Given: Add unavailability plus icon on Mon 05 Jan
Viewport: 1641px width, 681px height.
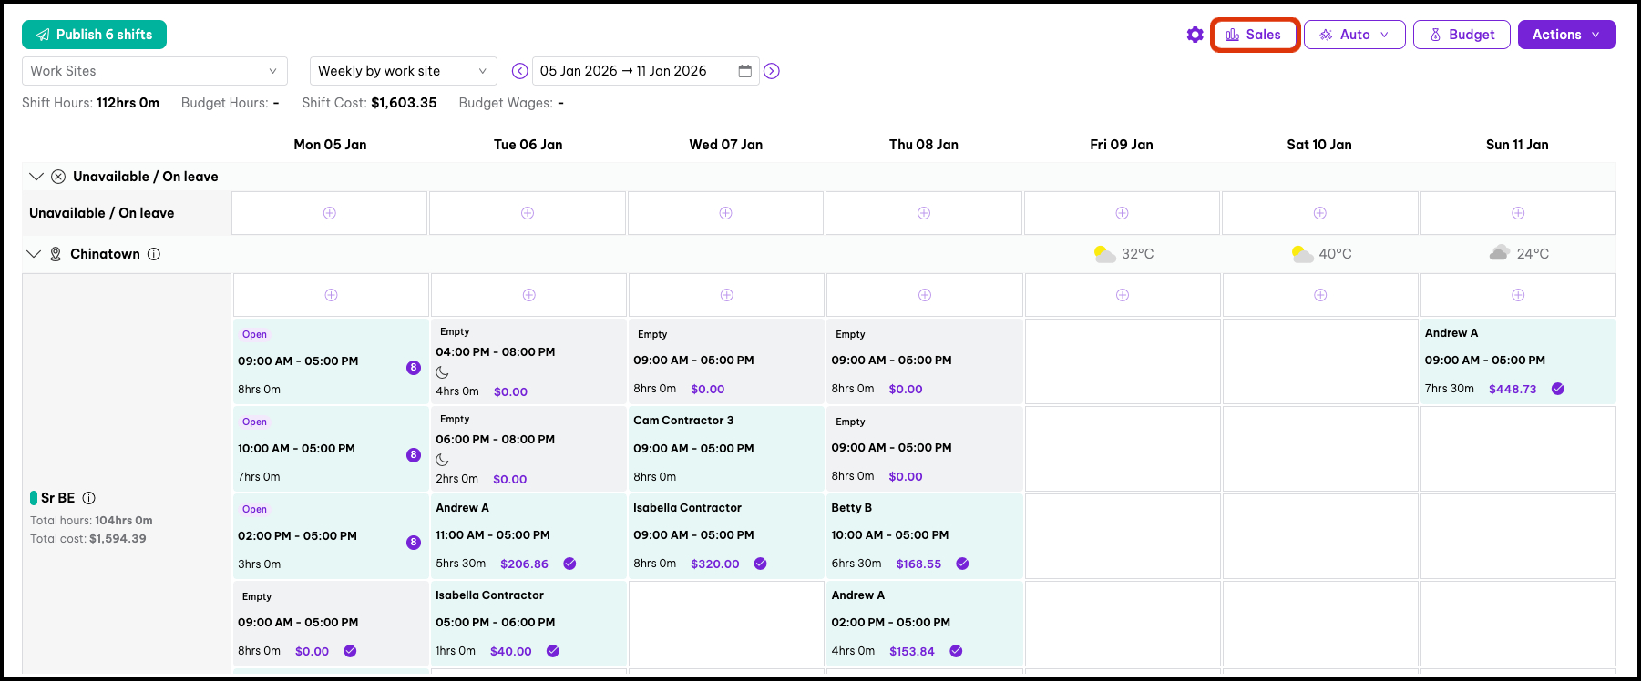Looking at the screenshot, I should [x=330, y=213].
